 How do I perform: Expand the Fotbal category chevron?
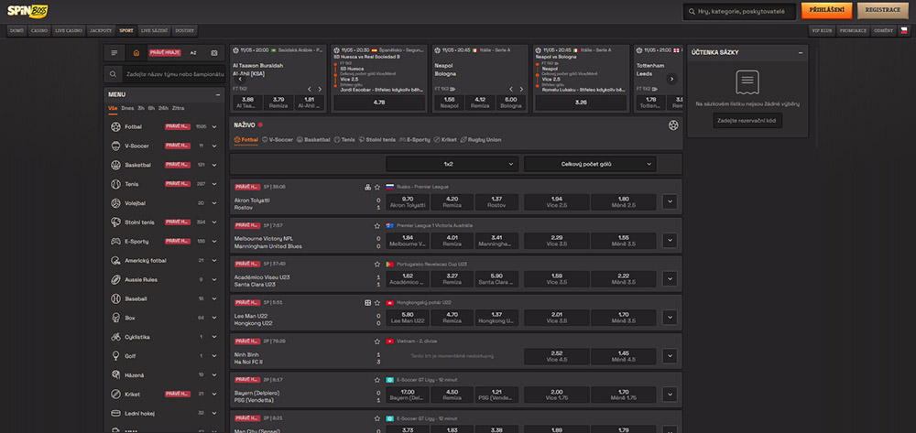click(x=214, y=126)
